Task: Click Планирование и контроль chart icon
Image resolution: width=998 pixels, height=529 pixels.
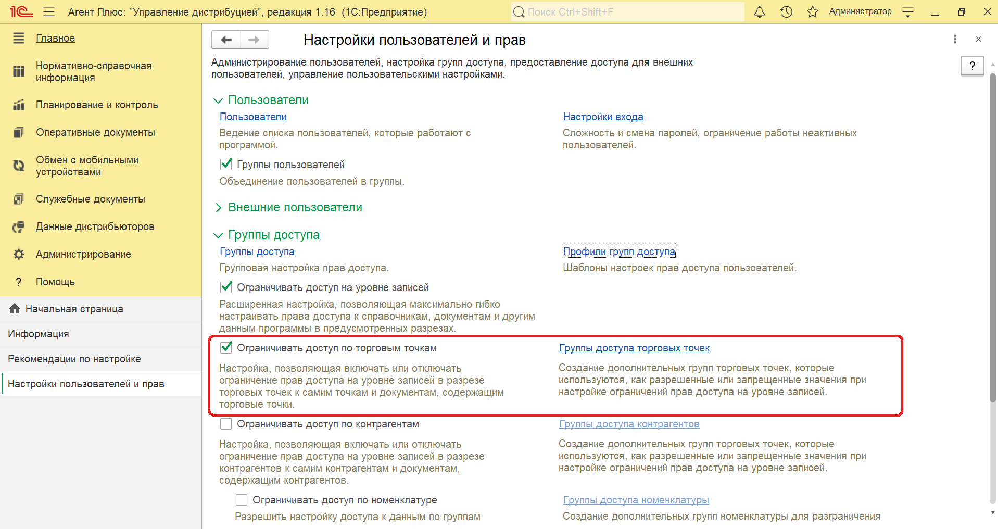Action: point(19,105)
